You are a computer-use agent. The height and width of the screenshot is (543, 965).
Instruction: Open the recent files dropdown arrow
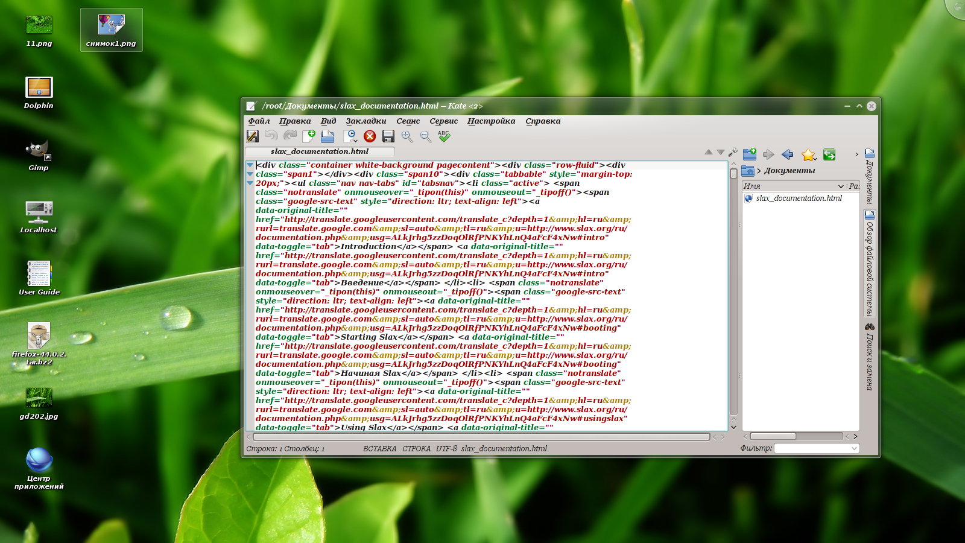click(355, 141)
